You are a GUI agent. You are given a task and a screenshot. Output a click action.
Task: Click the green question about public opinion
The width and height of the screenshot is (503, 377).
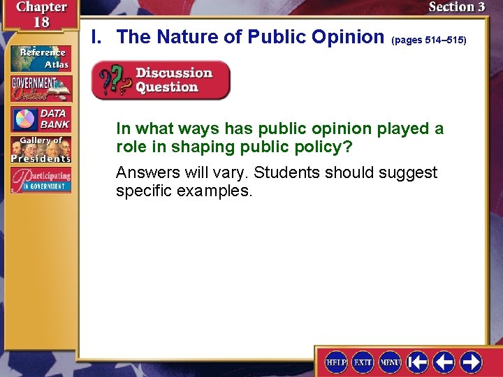point(279,138)
